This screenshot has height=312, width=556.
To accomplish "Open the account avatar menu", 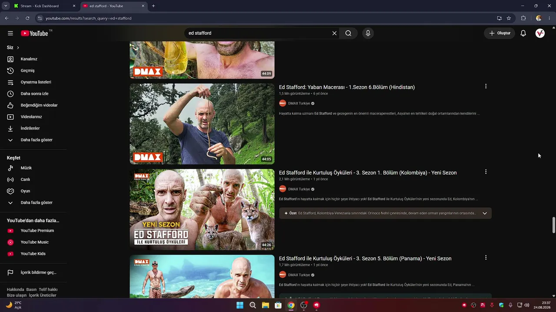I will (540, 33).
